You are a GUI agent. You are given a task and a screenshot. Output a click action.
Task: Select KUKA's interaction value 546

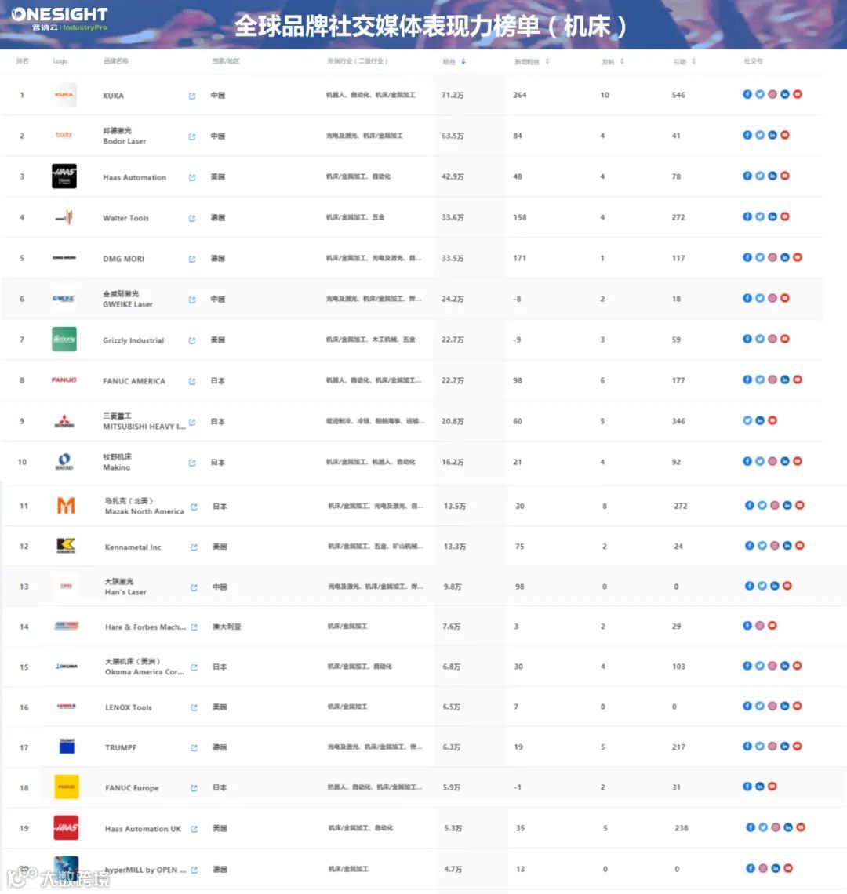click(x=678, y=95)
